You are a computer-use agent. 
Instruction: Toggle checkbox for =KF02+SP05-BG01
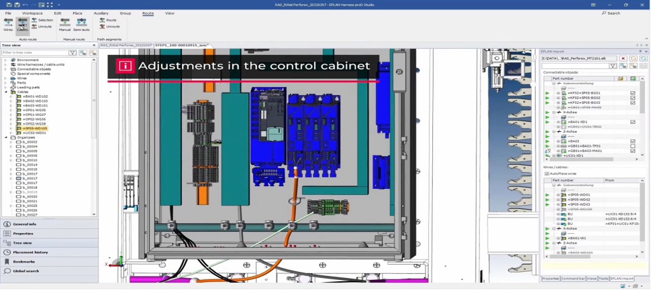point(633,93)
